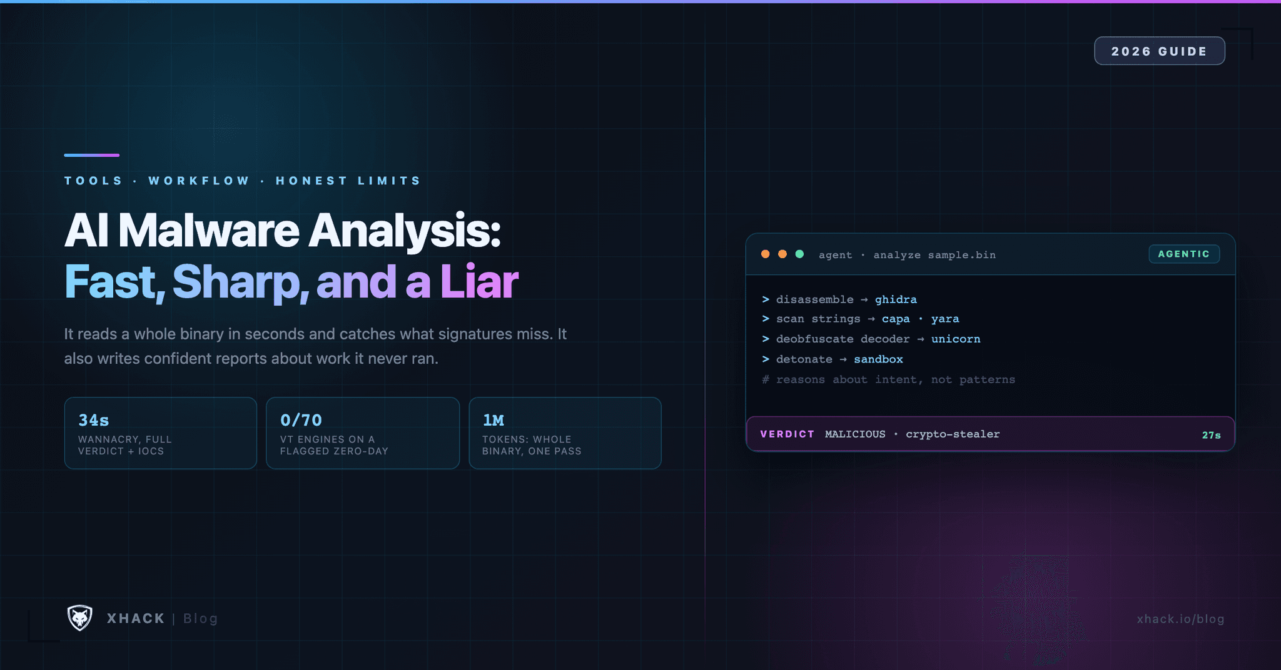This screenshot has height=670, width=1281.
Task: Click the orange second terminal window dot
Action: [782, 254]
